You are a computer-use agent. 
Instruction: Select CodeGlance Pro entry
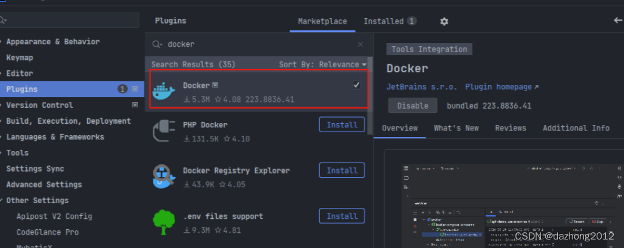[x=47, y=232]
